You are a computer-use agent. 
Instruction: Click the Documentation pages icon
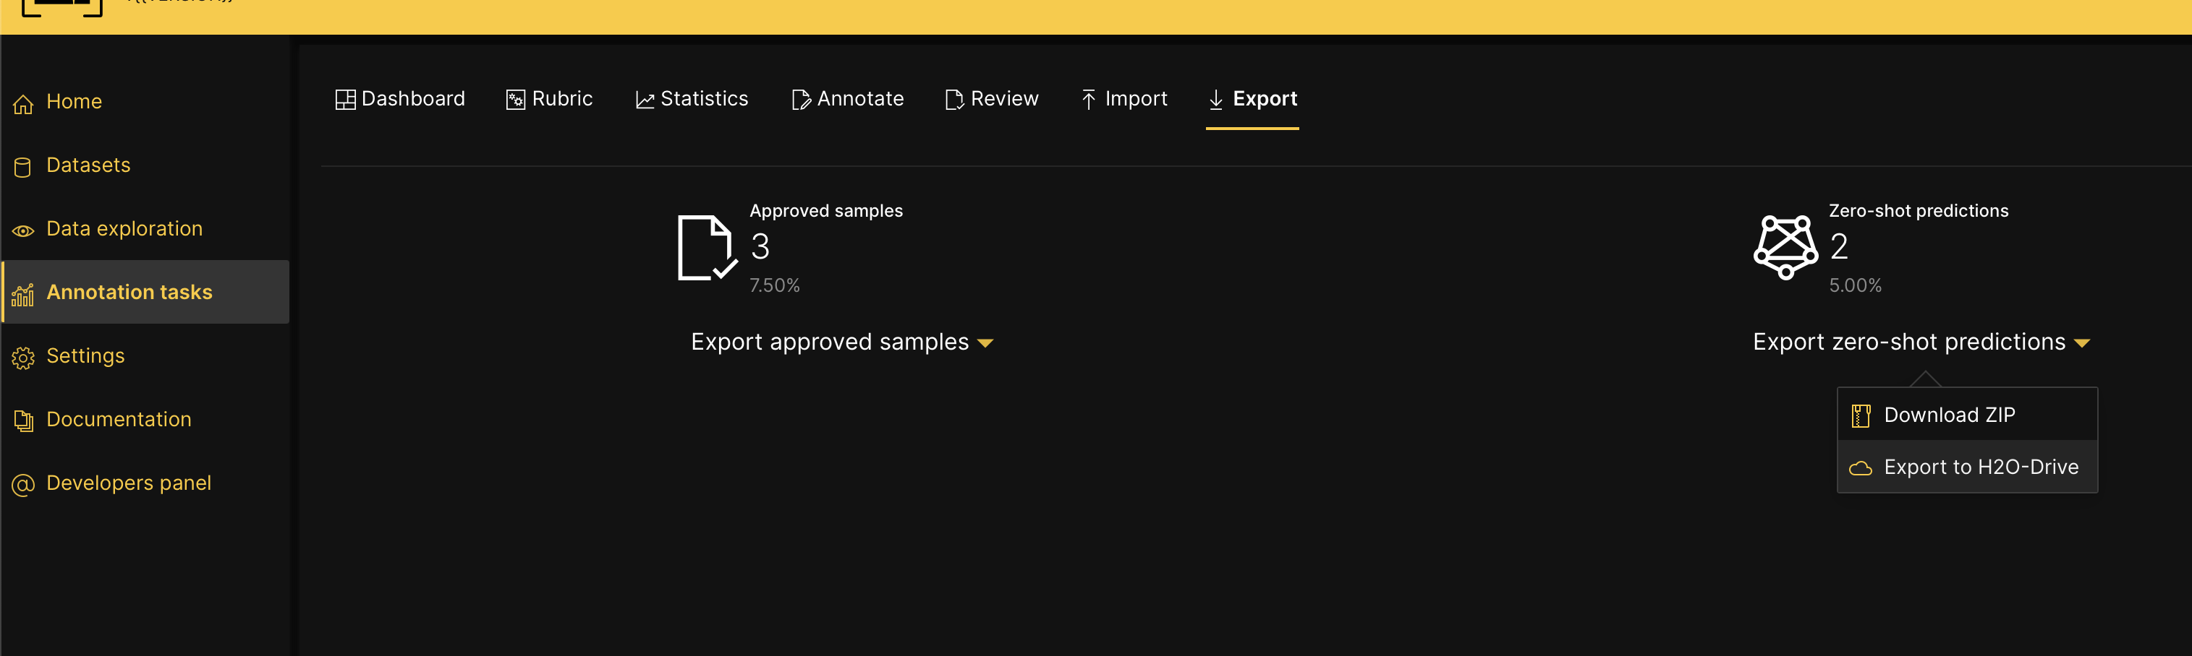click(x=23, y=420)
